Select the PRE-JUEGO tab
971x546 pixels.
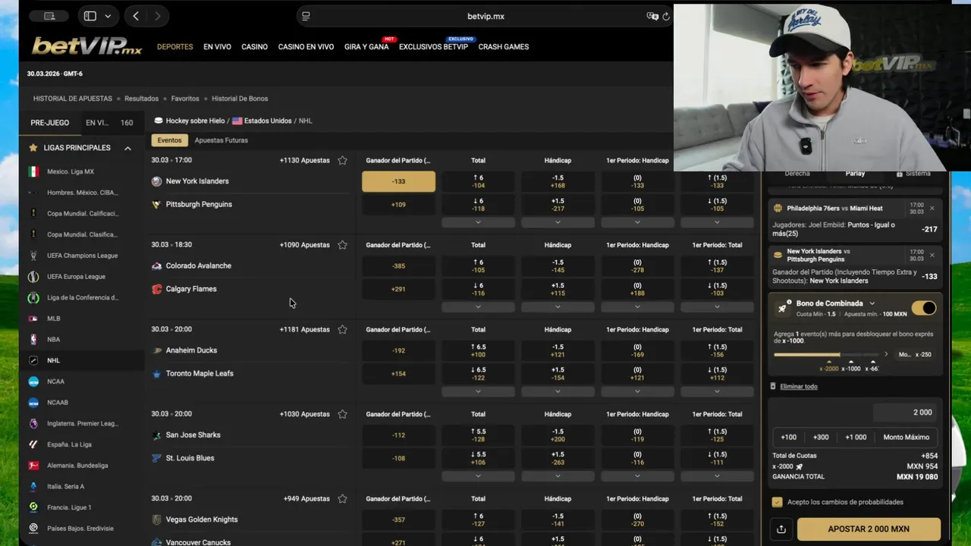pos(50,122)
